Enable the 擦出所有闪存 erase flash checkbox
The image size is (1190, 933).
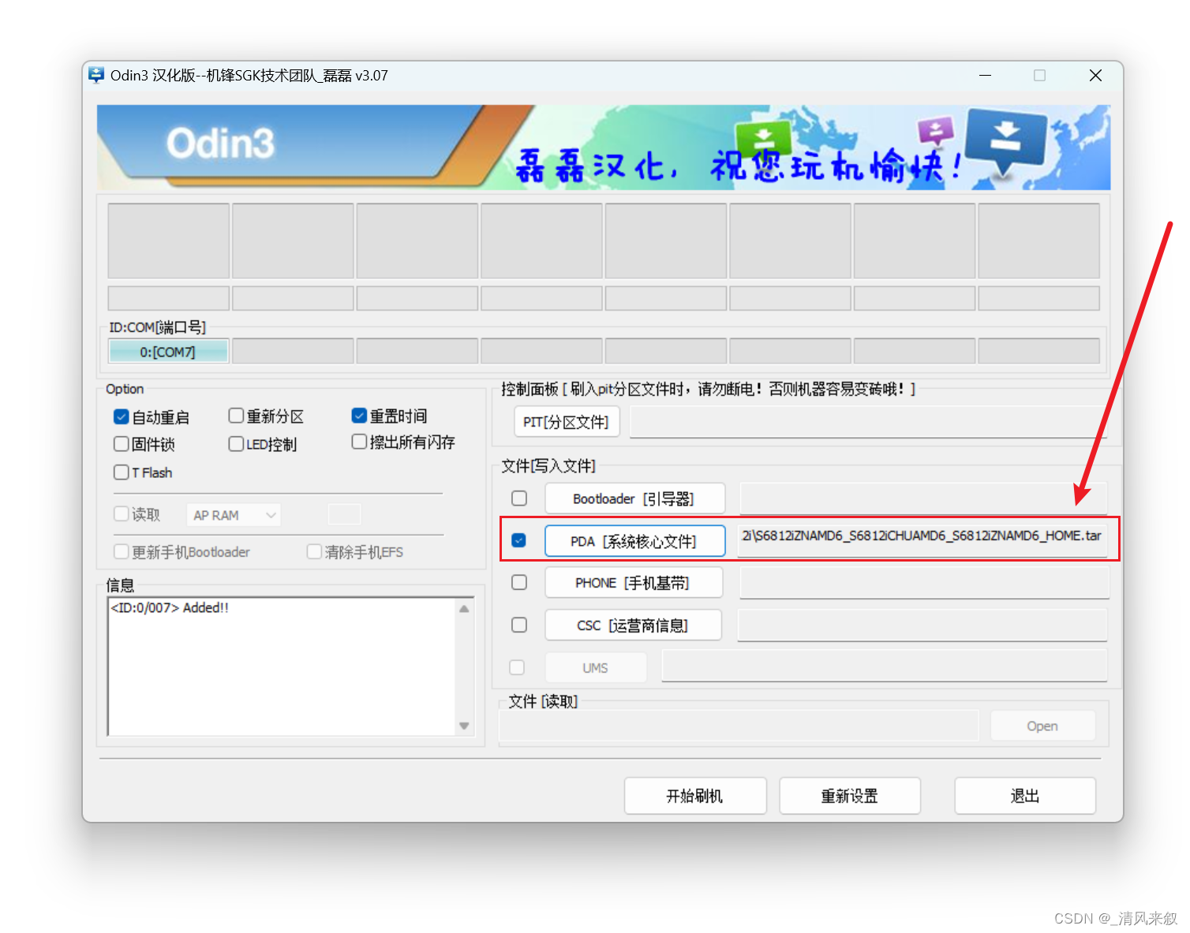(359, 442)
